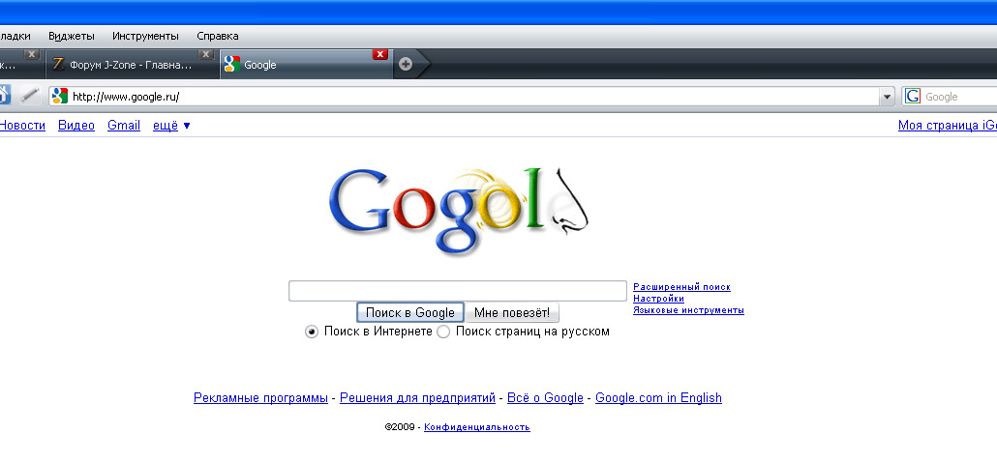Expand the ещё menu dropdown
Screen dimensions: 997x463
pyautogui.click(x=171, y=126)
